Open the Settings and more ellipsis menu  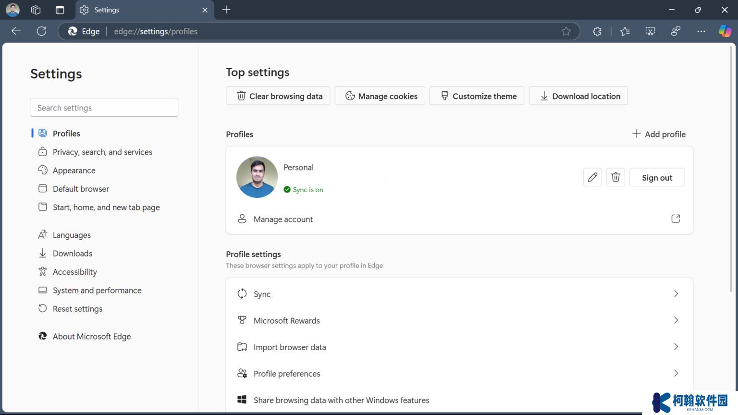[701, 31]
